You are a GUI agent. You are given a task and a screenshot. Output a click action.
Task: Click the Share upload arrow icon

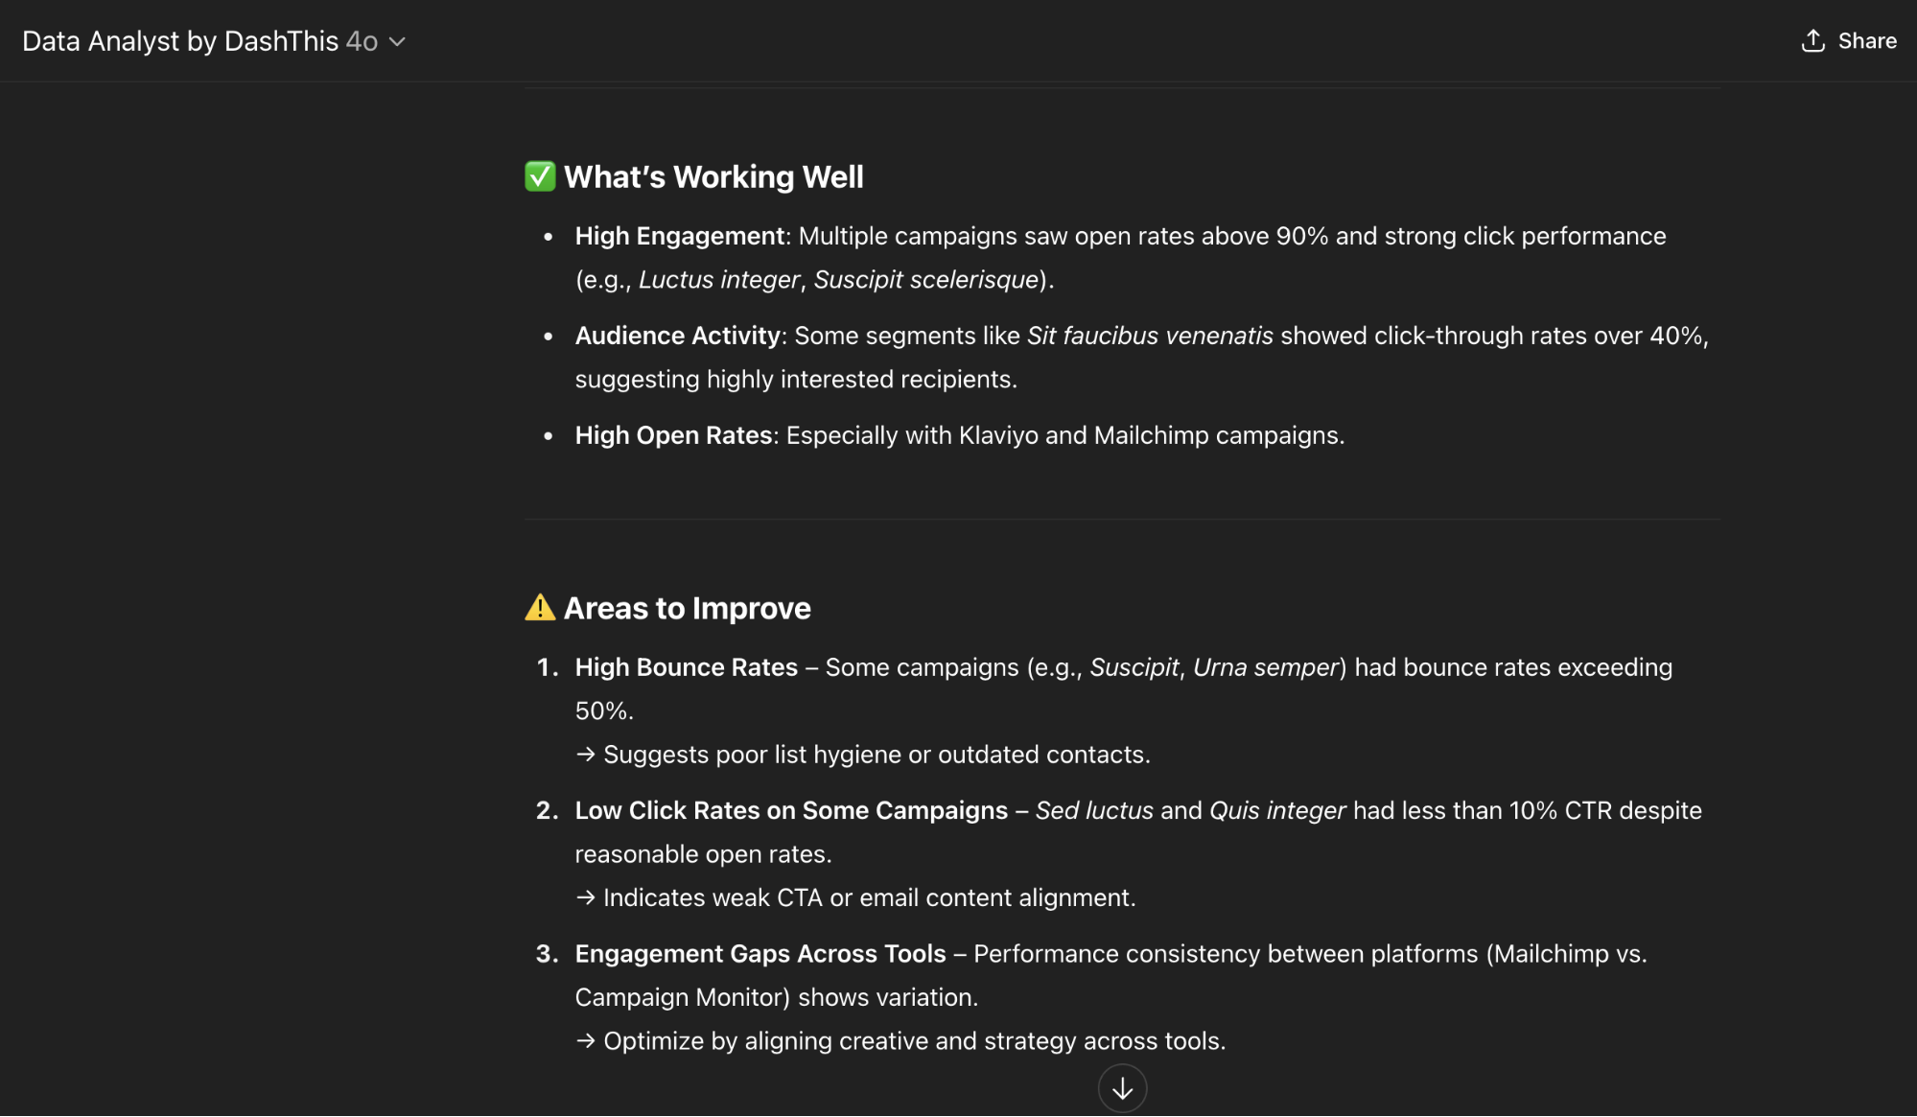point(1812,40)
